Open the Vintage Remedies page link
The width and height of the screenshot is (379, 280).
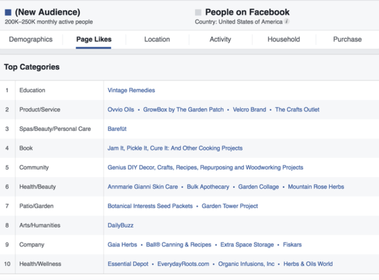[131, 90]
